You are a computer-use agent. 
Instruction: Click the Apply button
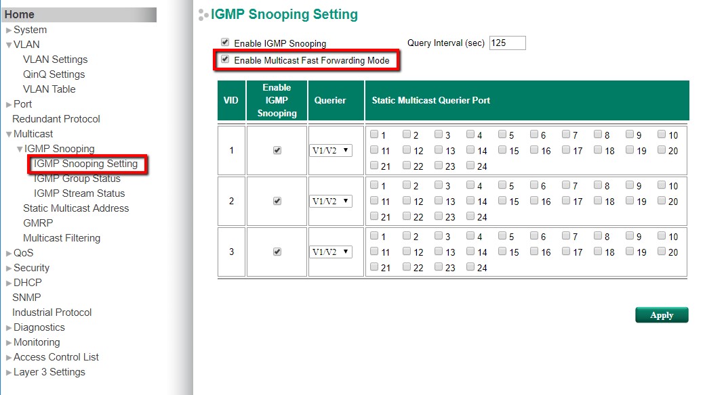click(661, 315)
